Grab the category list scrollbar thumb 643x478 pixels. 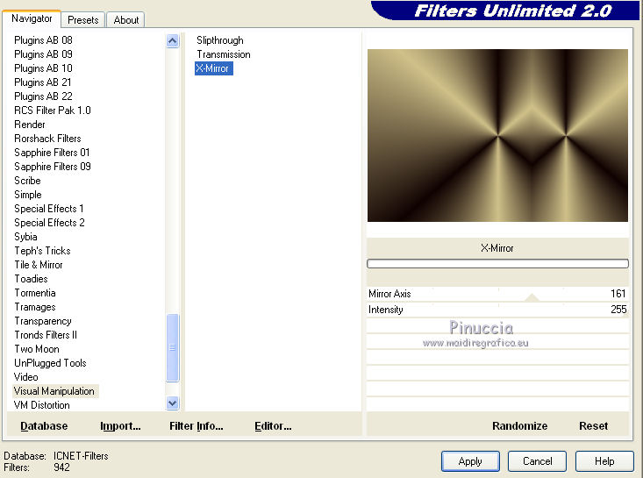tap(173, 347)
